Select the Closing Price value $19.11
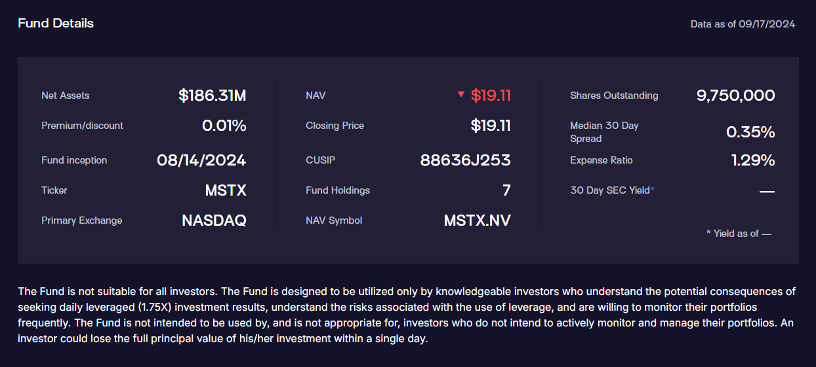Screen dimensions: 816x367 (491, 126)
